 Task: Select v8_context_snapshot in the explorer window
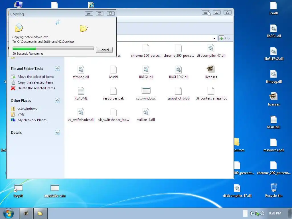click(211, 94)
